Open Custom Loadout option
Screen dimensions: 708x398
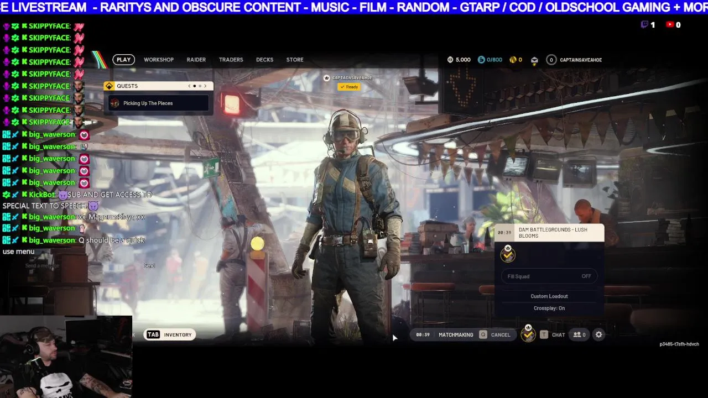[x=549, y=296]
